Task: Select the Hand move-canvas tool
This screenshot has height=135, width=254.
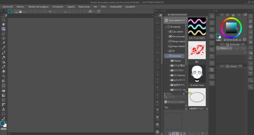Action: click(x=3, y=24)
